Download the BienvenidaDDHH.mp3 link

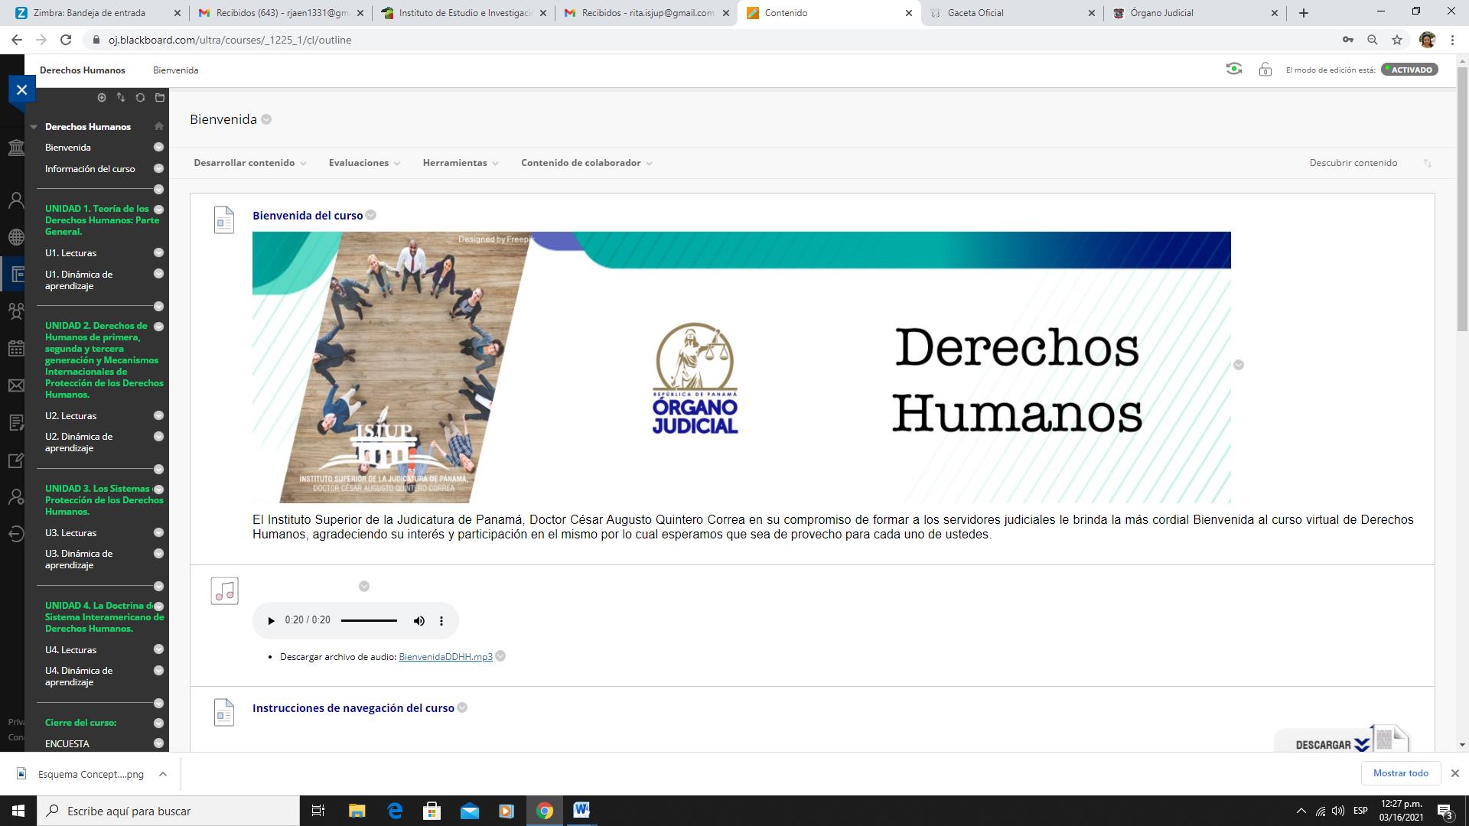[445, 657]
